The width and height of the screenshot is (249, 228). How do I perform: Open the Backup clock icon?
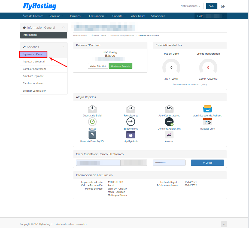click(92, 122)
